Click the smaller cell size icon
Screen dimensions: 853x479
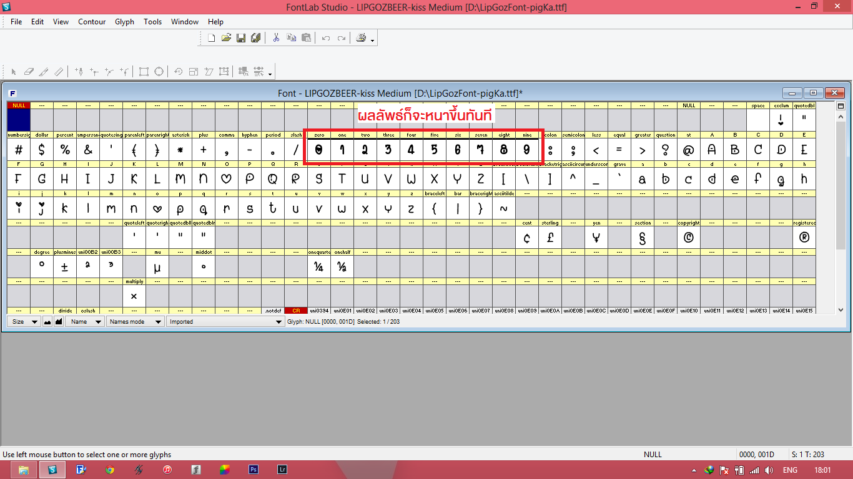47,322
